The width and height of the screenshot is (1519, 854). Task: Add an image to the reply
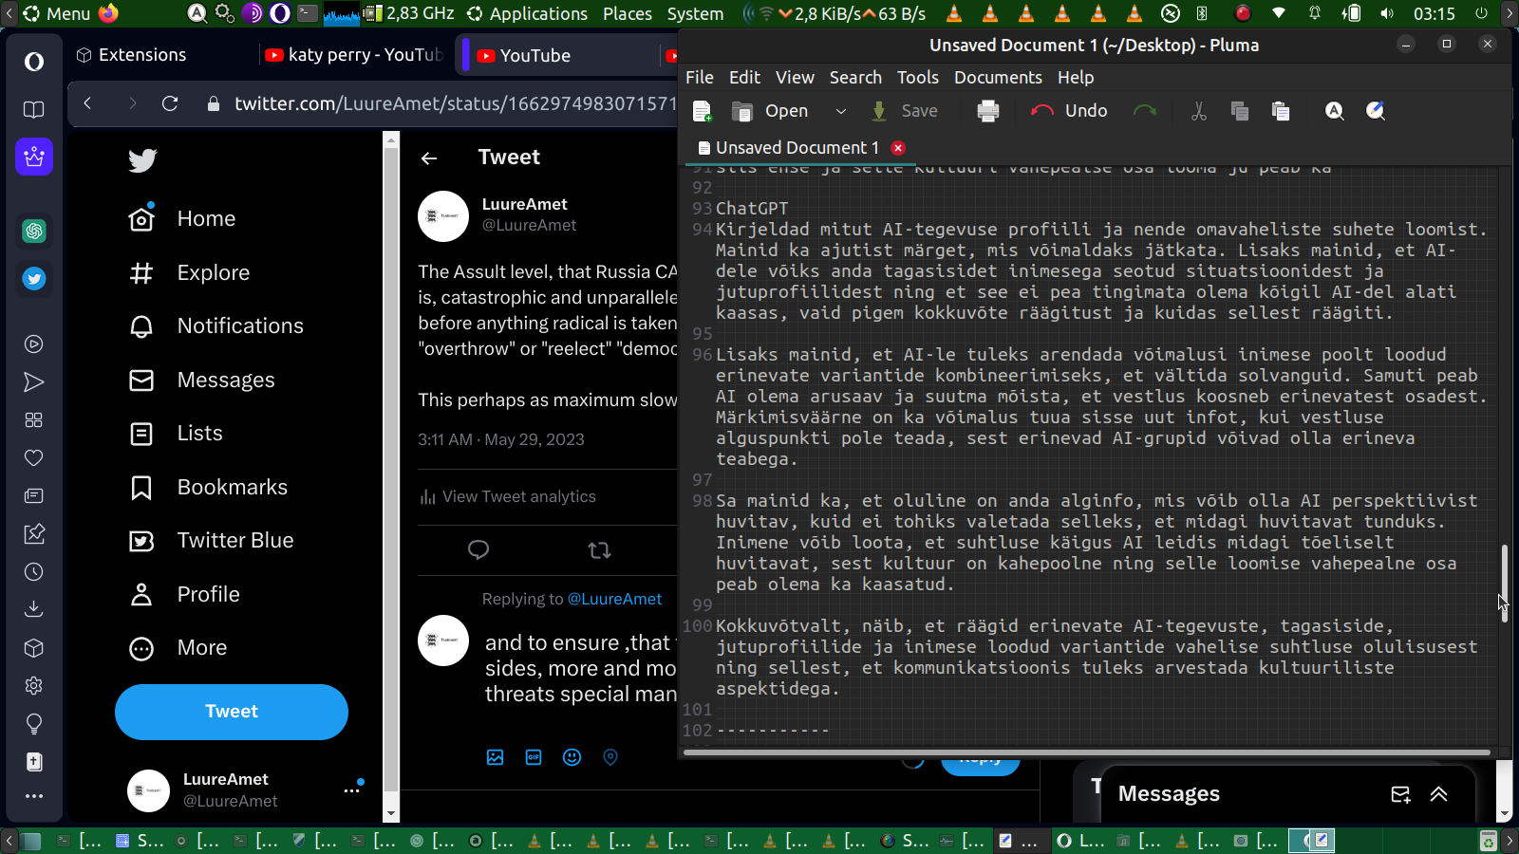point(495,757)
